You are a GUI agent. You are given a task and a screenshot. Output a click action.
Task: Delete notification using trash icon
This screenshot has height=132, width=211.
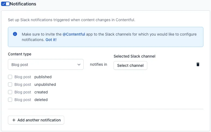click(x=198, y=64)
